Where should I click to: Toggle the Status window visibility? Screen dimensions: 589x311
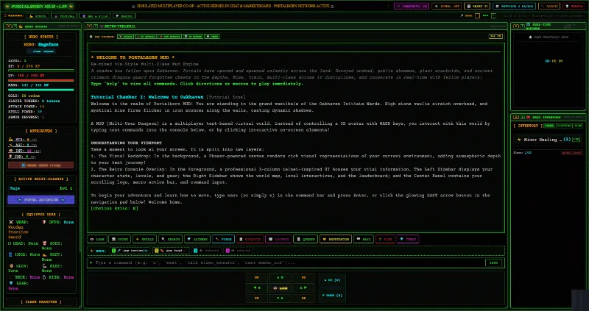point(37,15)
